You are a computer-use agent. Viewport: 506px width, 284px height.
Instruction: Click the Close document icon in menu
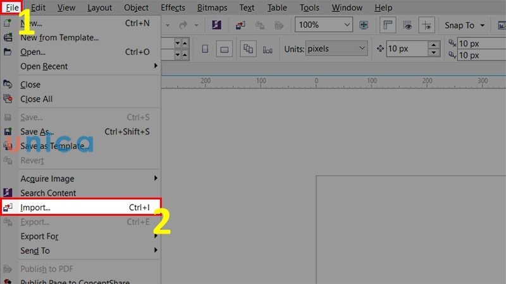point(8,85)
